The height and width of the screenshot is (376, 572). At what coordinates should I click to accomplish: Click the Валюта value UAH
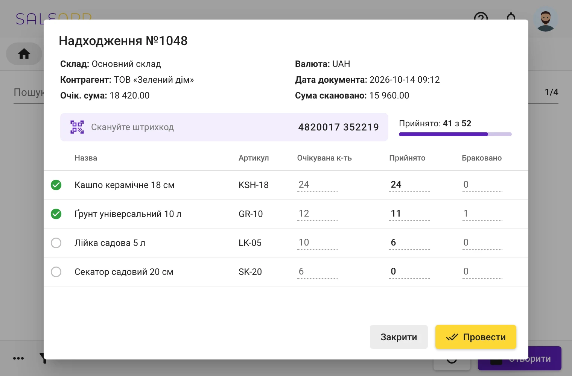pyautogui.click(x=341, y=64)
